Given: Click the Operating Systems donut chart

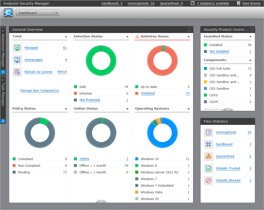Looking at the screenshot, I should (x=162, y=133).
